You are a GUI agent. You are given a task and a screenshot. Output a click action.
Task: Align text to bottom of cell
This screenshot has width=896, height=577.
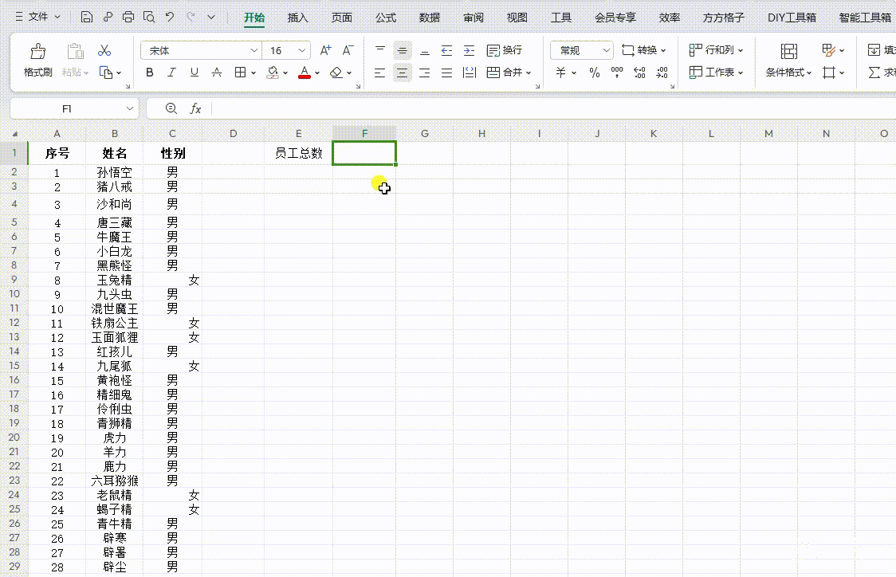(x=425, y=50)
